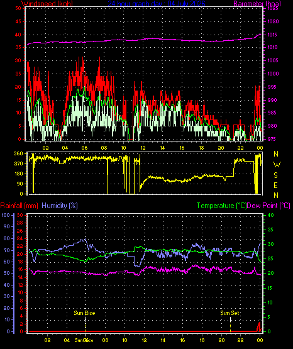
Task: Click the 28 value on rainfall axis
Action: click(x=20, y=223)
